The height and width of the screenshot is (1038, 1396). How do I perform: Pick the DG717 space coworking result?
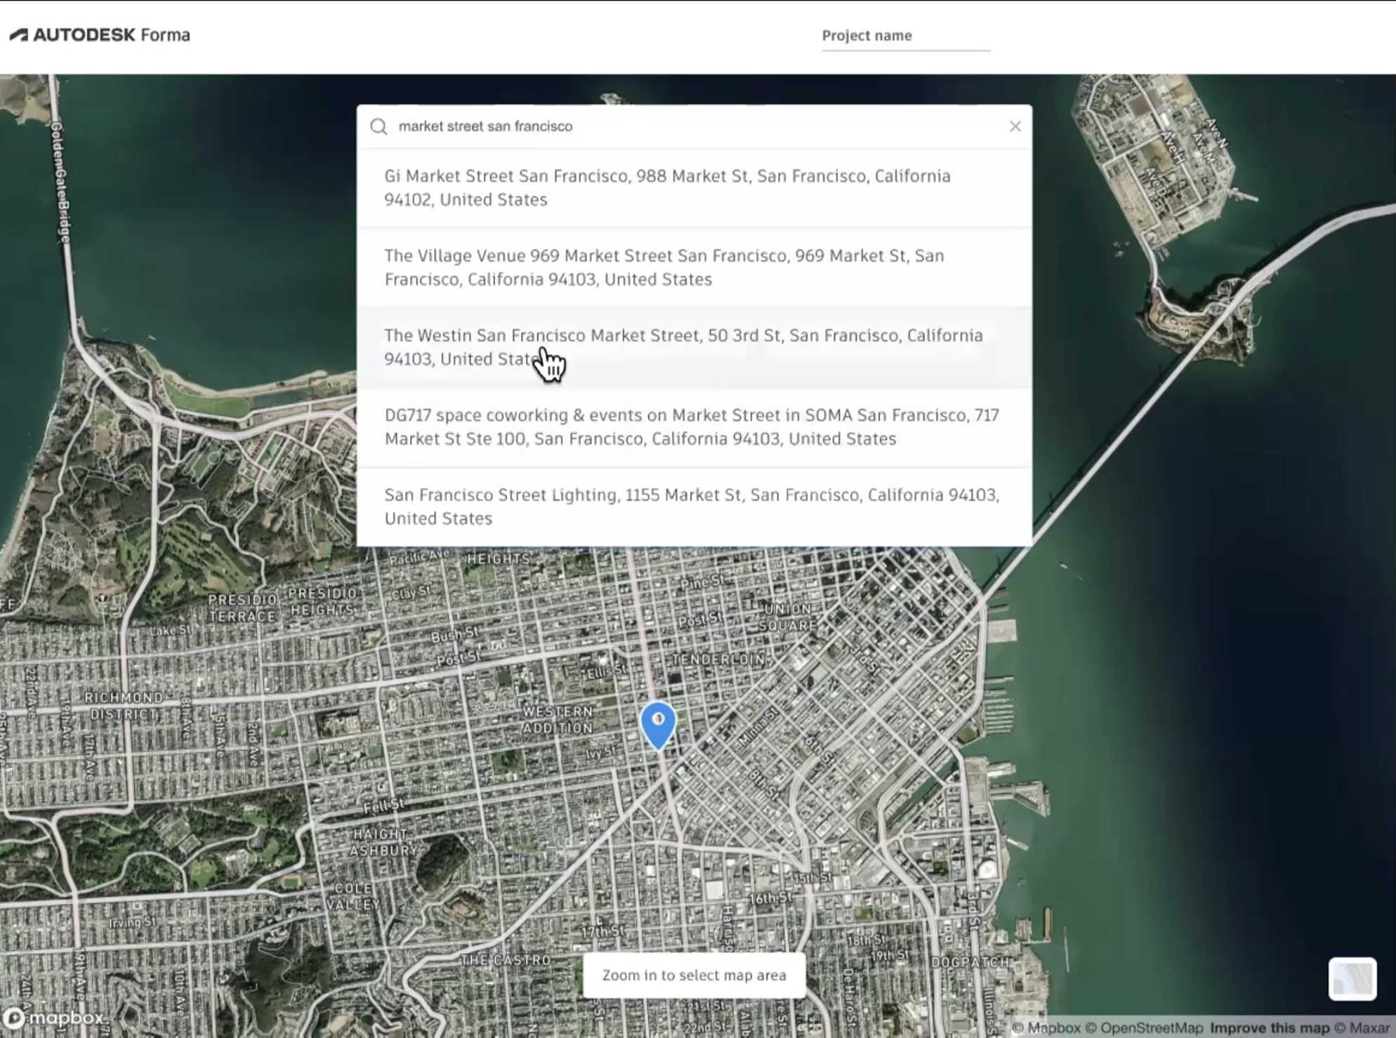(x=694, y=427)
